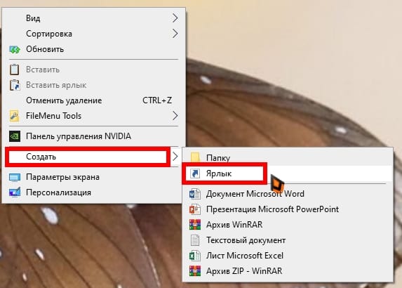Click the WinRAR icon beside Архив WinRAR
This screenshot has width=402, height=288.
point(195,225)
